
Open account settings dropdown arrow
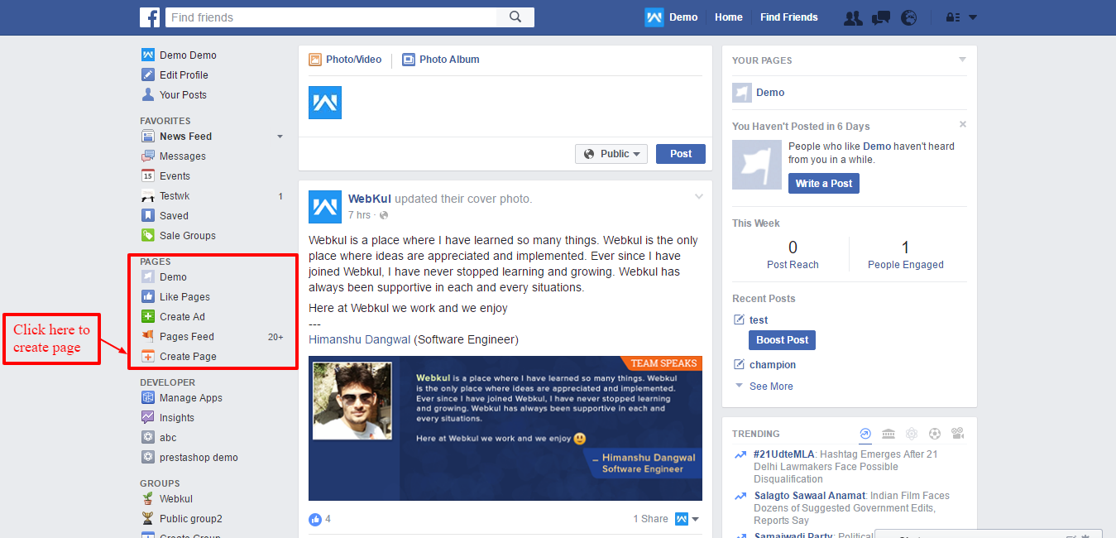(x=973, y=17)
